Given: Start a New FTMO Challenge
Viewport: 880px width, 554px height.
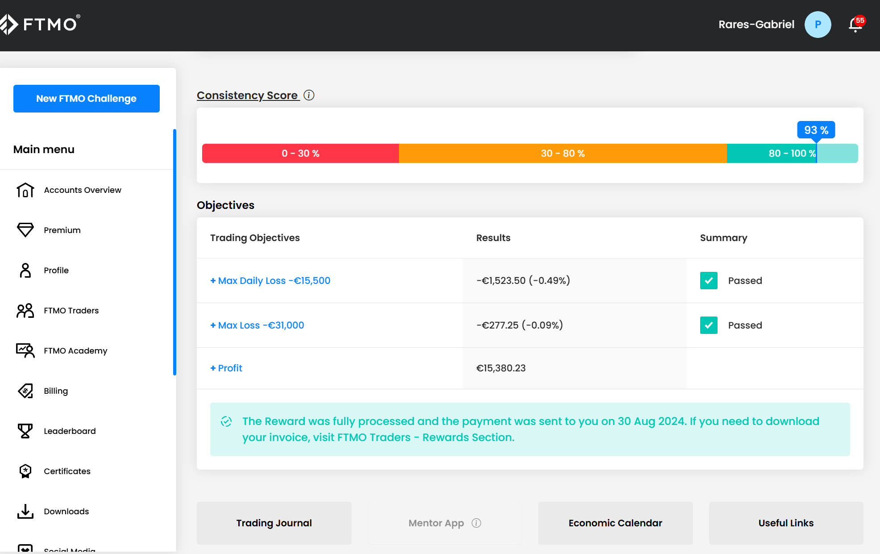Looking at the screenshot, I should click(x=87, y=99).
